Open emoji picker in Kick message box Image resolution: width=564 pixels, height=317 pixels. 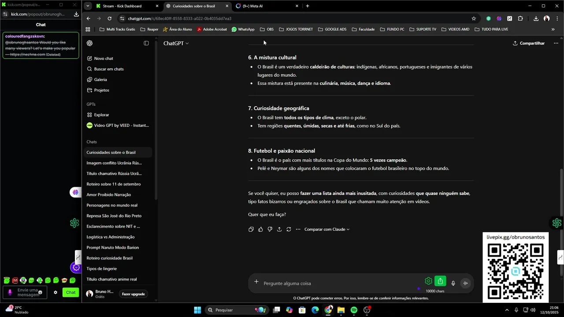pos(40,292)
